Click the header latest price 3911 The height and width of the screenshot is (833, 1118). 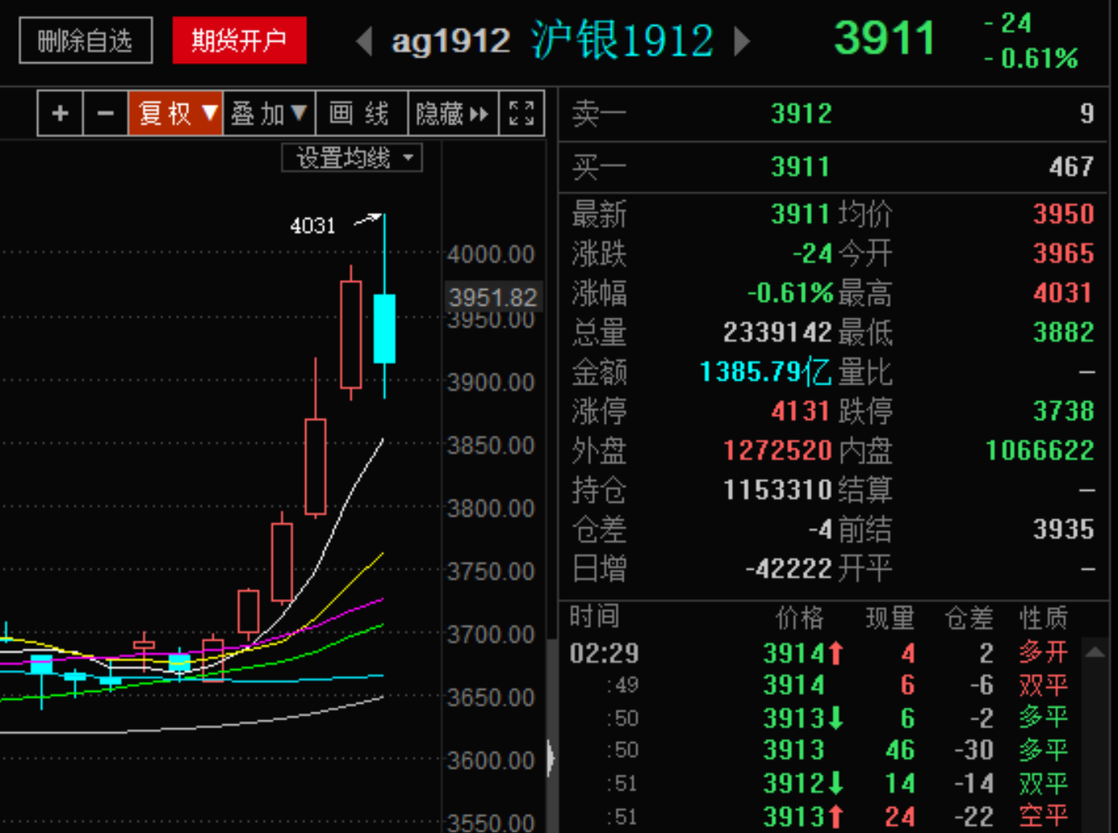pyautogui.click(x=884, y=38)
